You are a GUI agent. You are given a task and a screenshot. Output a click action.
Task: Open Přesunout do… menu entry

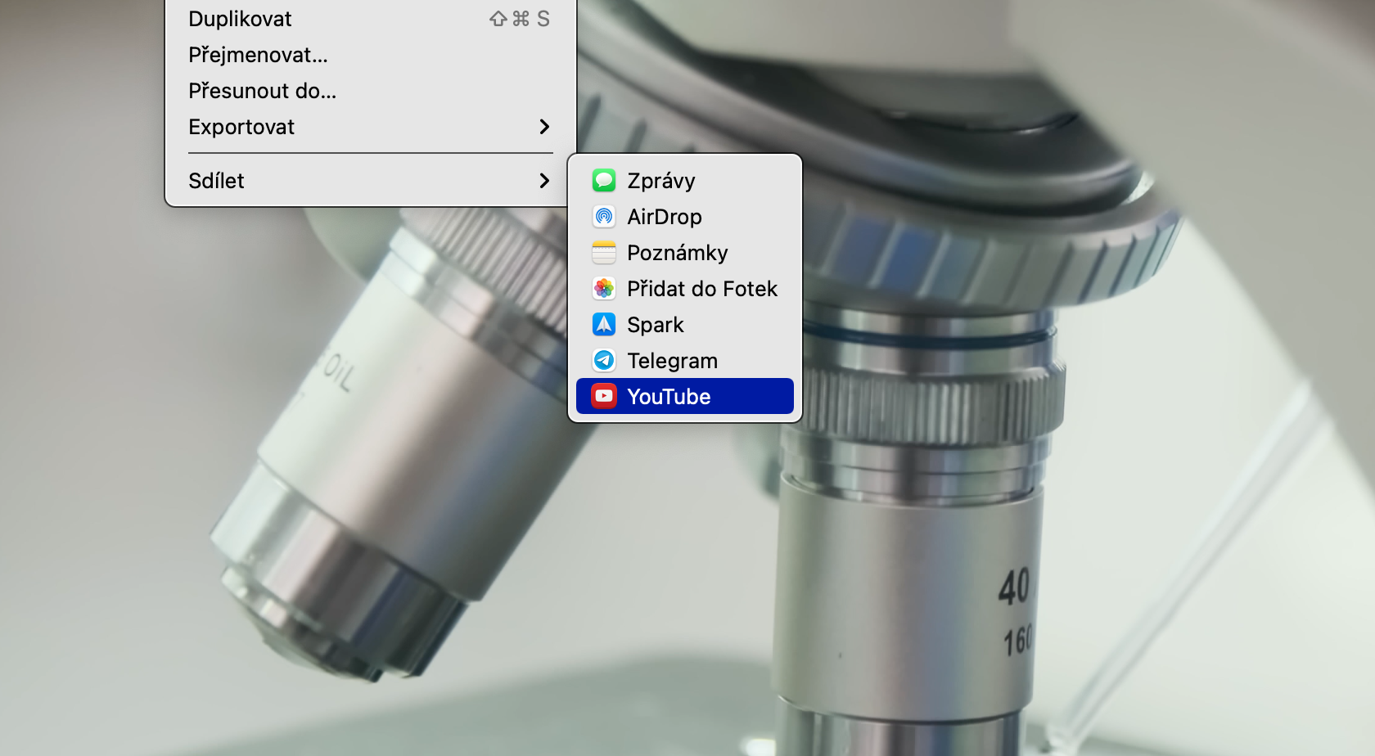371,91
